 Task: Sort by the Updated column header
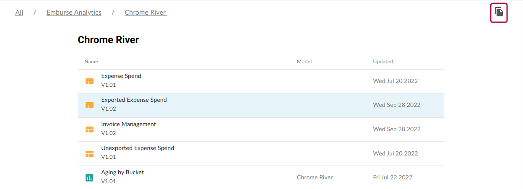pos(383,62)
